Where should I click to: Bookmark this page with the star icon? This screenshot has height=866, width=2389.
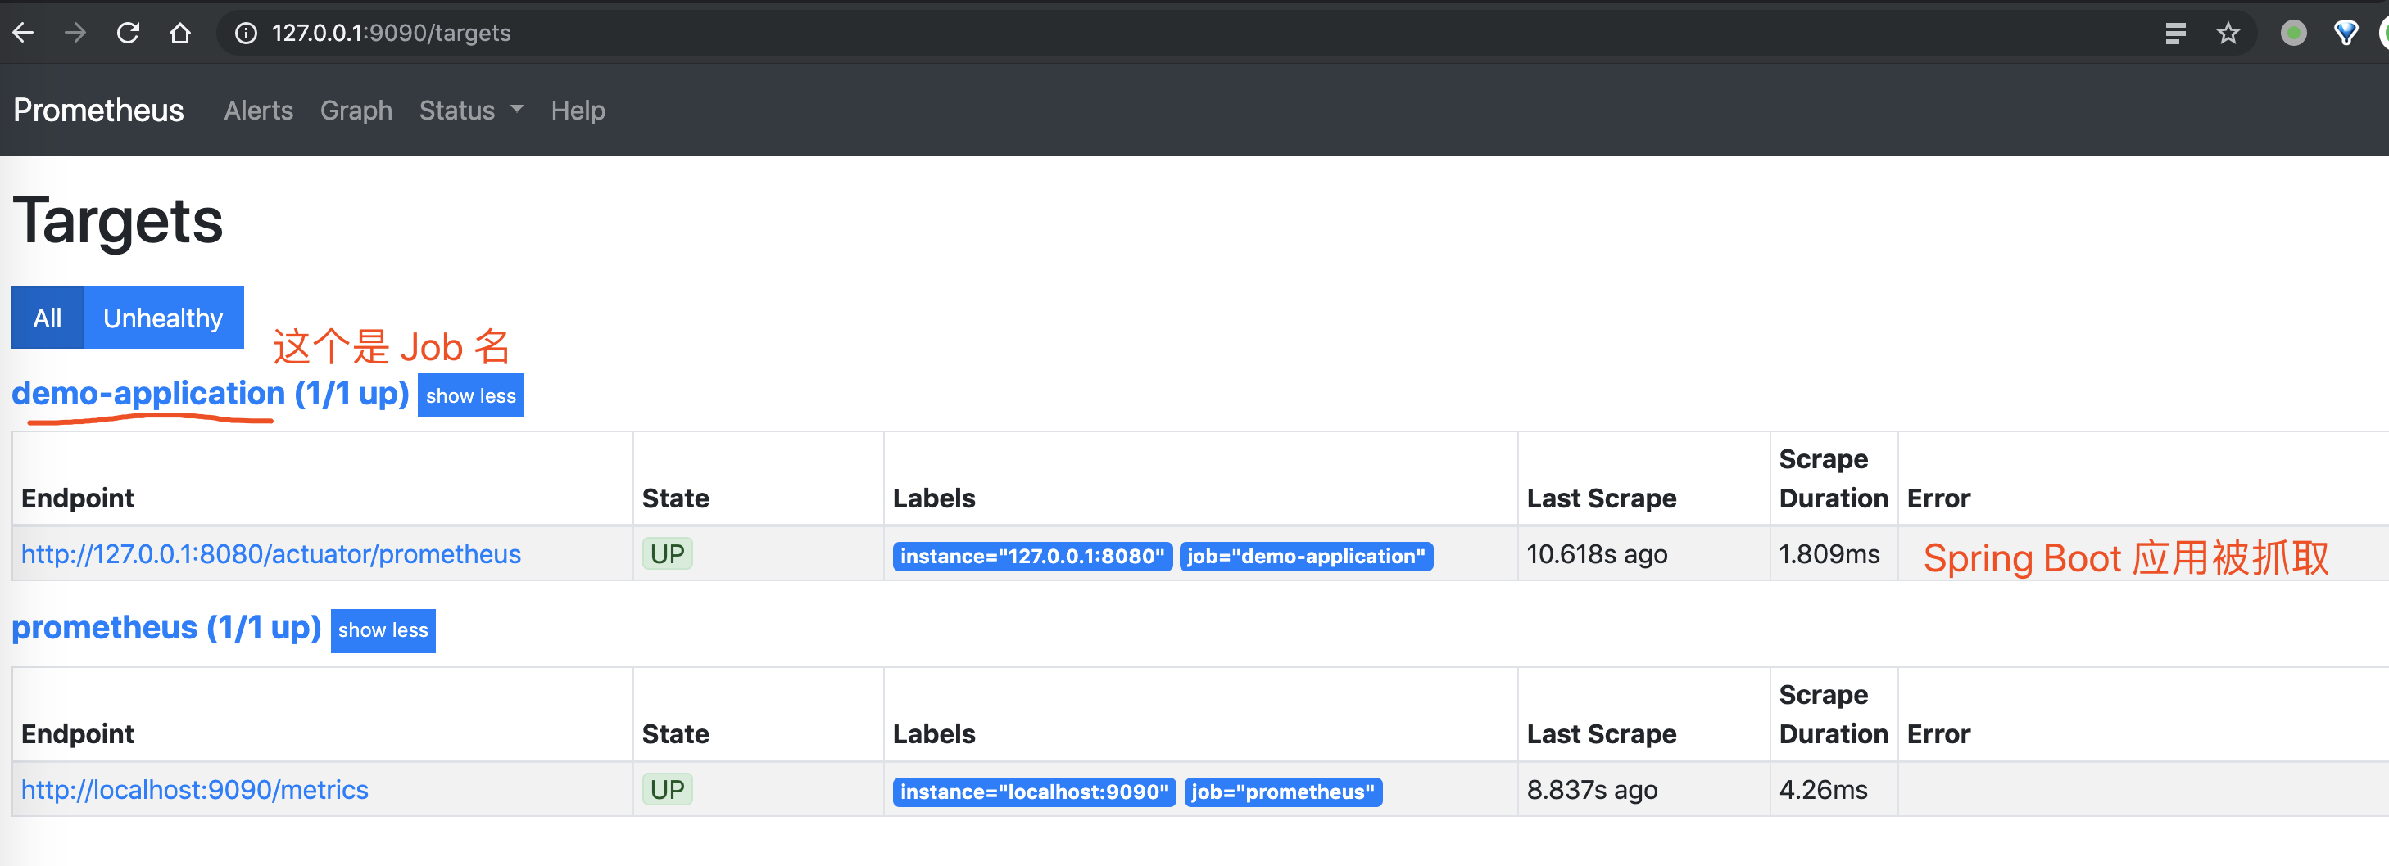point(2227,34)
